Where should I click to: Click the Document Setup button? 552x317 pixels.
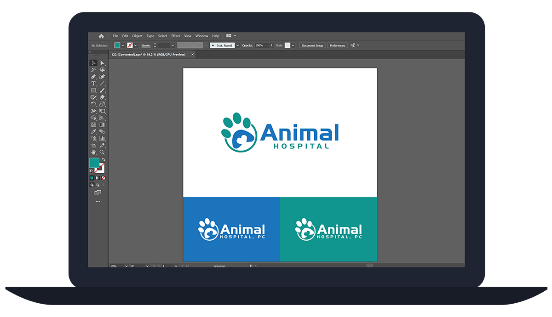coord(312,45)
